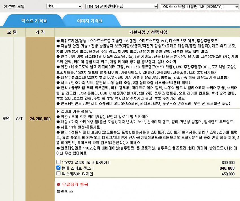Select the 모던 trim cell

6,119
